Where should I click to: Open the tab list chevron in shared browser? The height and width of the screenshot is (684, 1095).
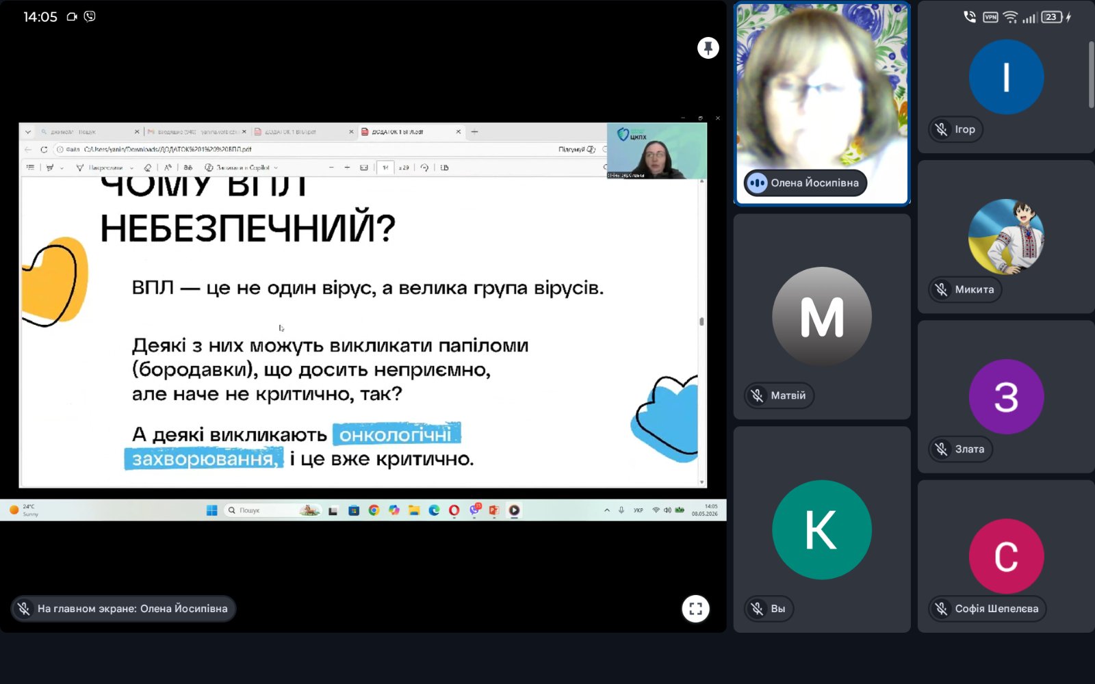pyautogui.click(x=28, y=132)
